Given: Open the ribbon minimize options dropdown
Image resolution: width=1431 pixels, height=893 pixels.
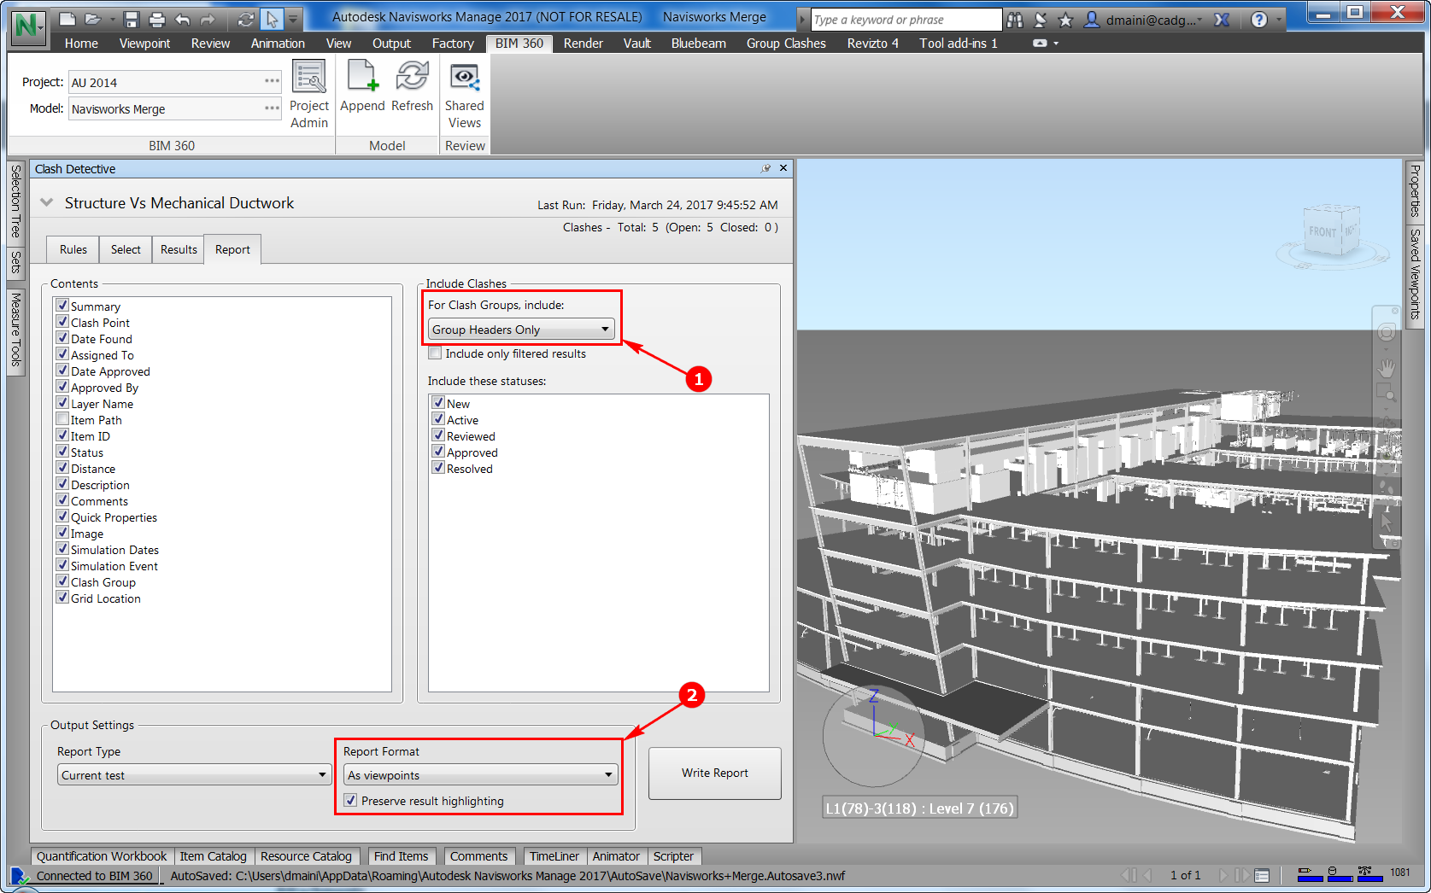Looking at the screenshot, I should tap(1056, 43).
